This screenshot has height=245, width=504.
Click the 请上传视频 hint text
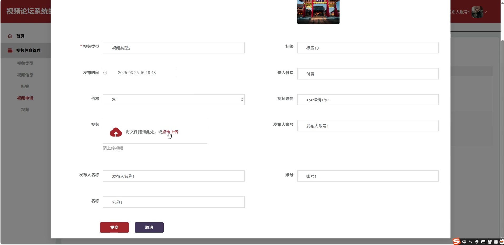[x=113, y=148]
